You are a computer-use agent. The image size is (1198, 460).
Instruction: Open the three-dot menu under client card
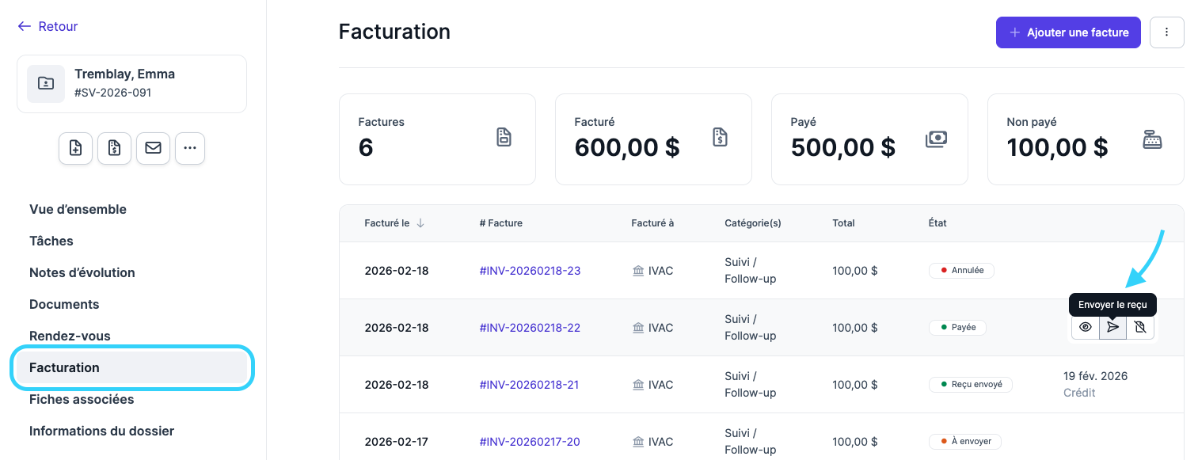pos(190,148)
